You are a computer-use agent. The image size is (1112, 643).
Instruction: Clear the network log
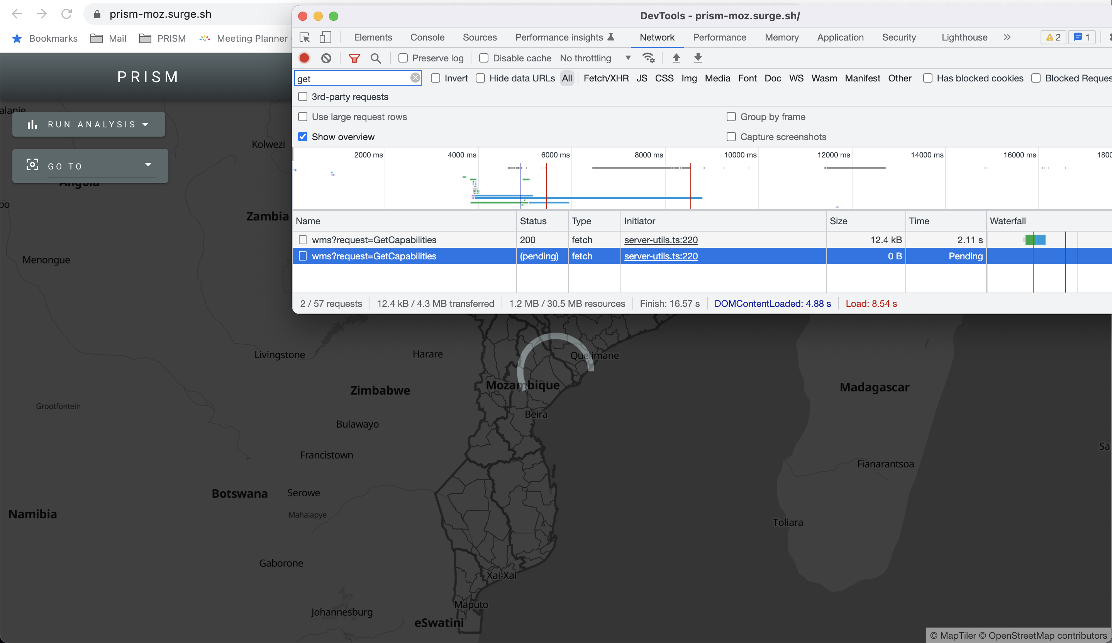click(326, 58)
